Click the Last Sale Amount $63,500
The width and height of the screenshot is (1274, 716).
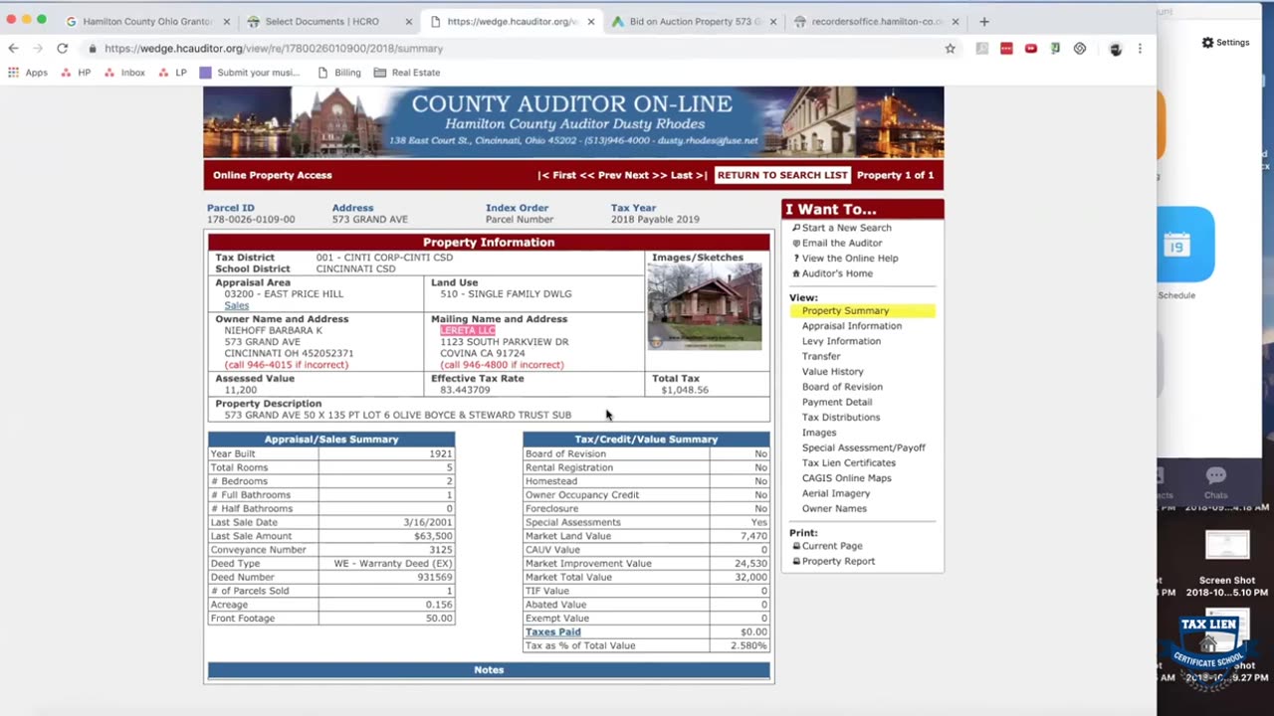[433, 536]
